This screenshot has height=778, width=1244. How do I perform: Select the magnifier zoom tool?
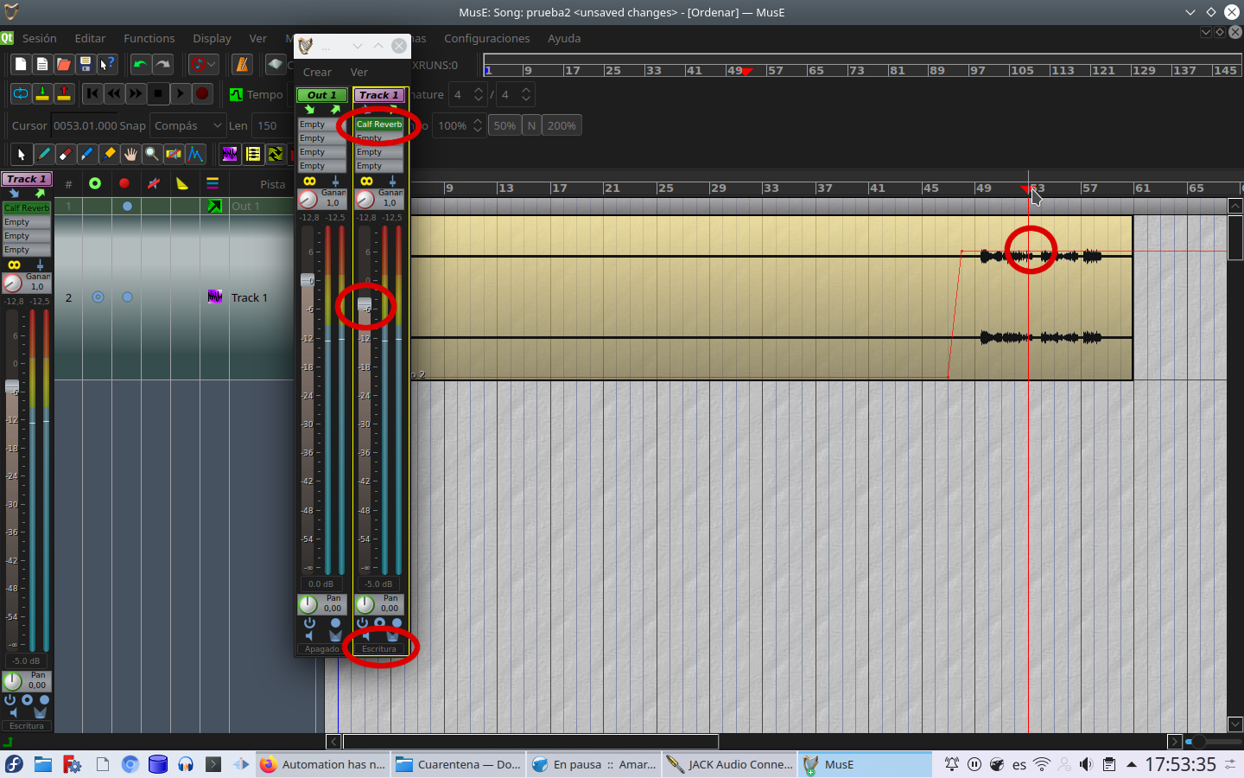pos(151,154)
